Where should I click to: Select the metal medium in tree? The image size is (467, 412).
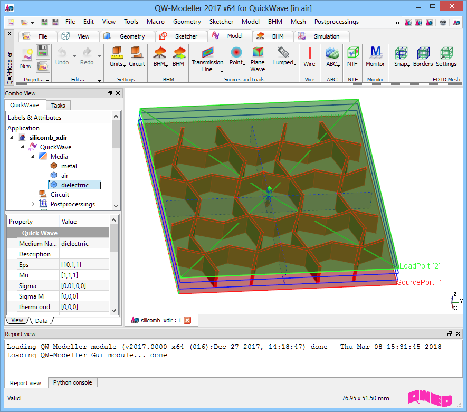click(69, 166)
